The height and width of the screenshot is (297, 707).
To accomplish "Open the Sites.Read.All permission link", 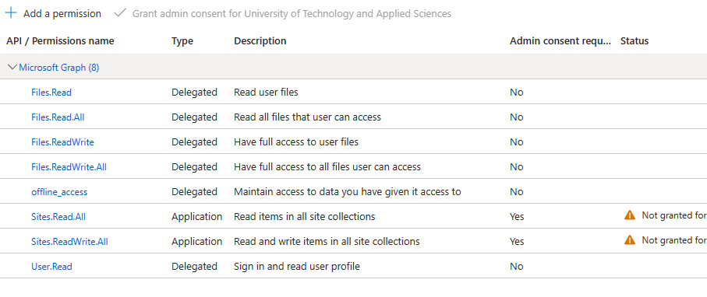I will [58, 217].
